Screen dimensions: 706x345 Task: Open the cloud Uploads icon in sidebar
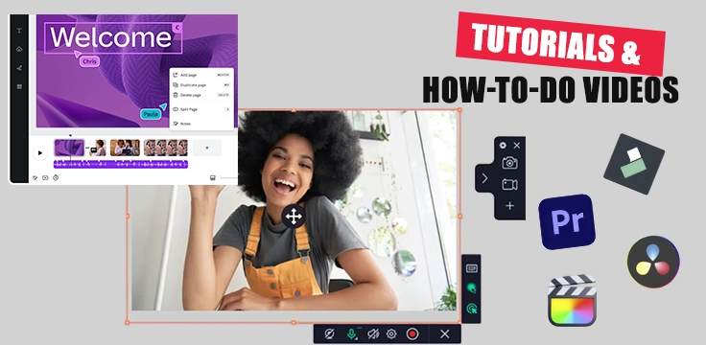coord(19,50)
